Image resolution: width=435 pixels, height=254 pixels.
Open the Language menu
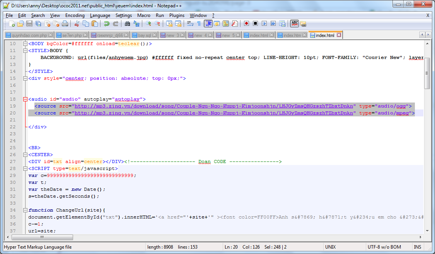100,15
